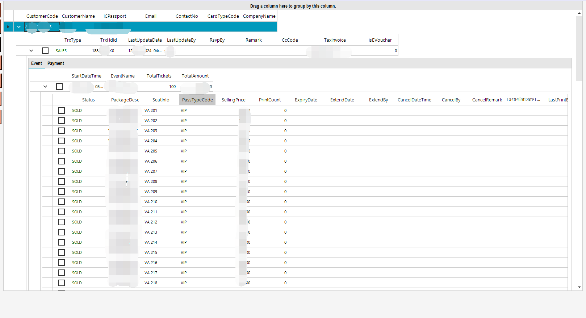This screenshot has width=586, height=318.
Task: Tick the SALES transaction checkbox
Action: (x=45, y=51)
